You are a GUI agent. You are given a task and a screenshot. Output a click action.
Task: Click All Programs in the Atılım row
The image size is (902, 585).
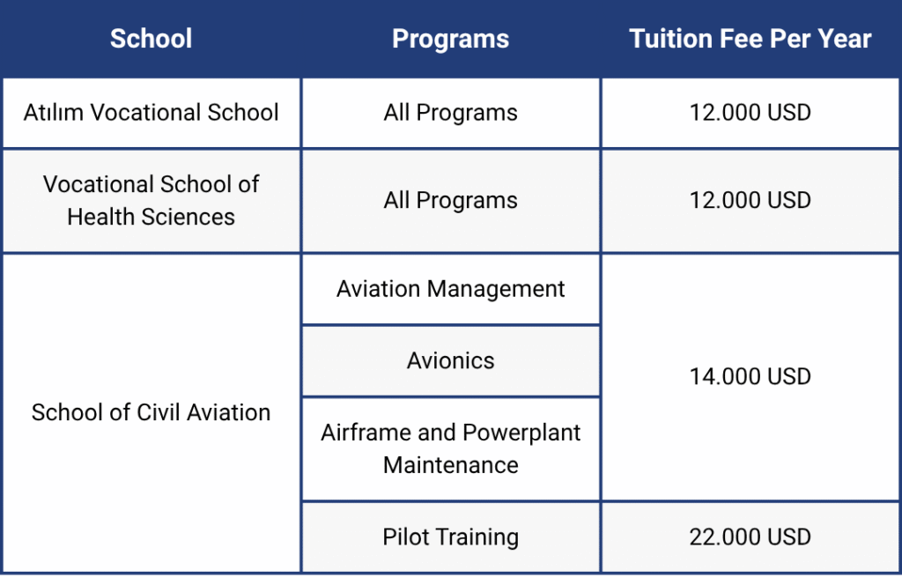pyautogui.click(x=450, y=113)
